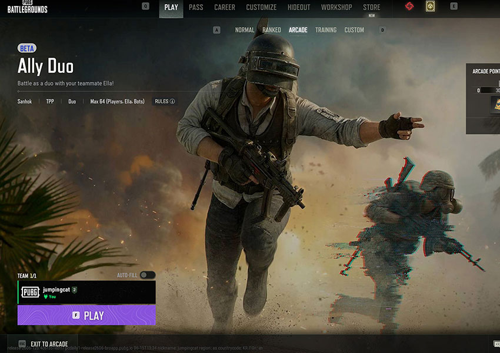Click the Q key navigation icon
The height and width of the screenshot is (353, 500).
click(145, 6)
